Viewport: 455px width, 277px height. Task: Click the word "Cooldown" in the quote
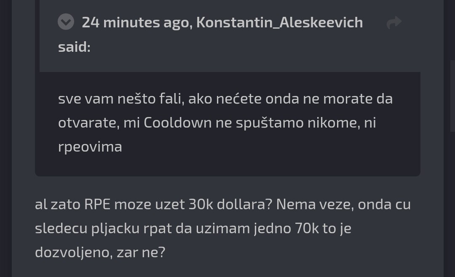coord(177,123)
